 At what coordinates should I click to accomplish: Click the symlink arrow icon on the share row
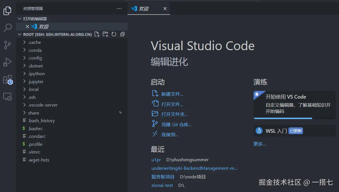pyautogui.click(x=121, y=113)
